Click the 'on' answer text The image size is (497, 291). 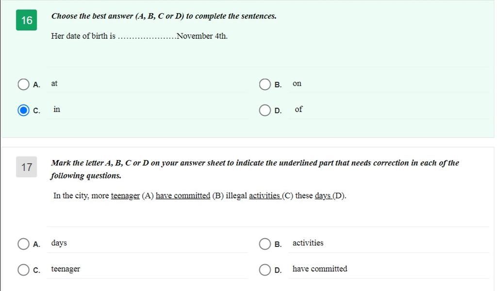[297, 83]
